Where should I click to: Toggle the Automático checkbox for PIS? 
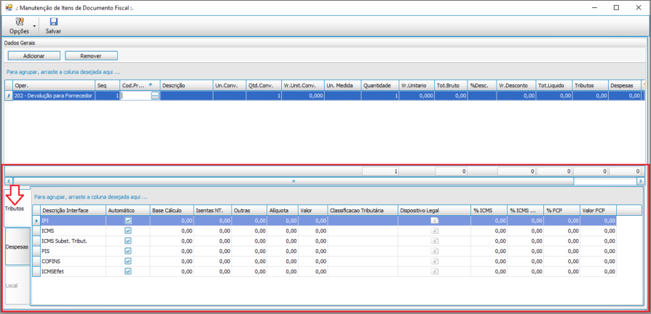(128, 251)
